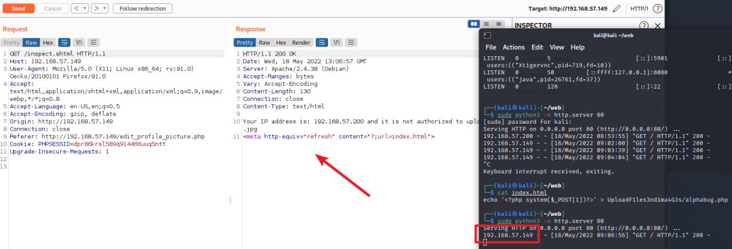Click the Referer edit_profile_picture.php header line
732x249 pixels.
pyautogui.click(x=107, y=136)
